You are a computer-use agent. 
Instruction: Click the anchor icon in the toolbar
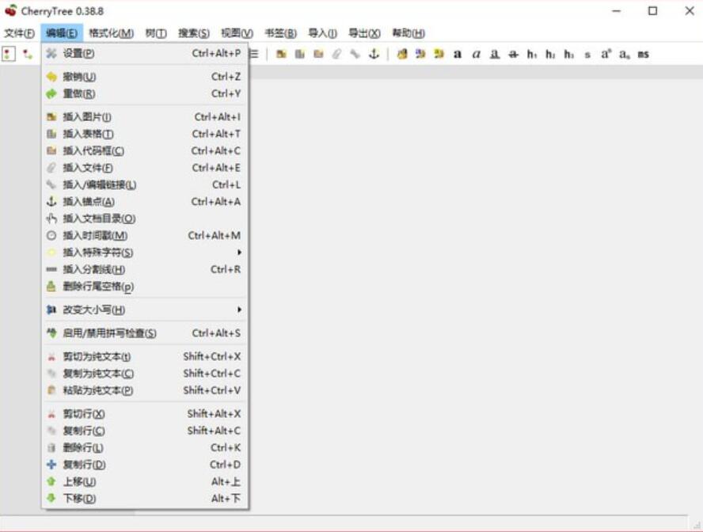pyautogui.click(x=374, y=54)
